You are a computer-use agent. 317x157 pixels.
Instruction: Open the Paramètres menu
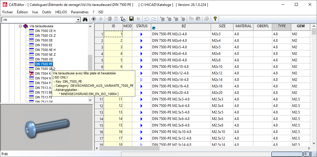pos(80,12)
